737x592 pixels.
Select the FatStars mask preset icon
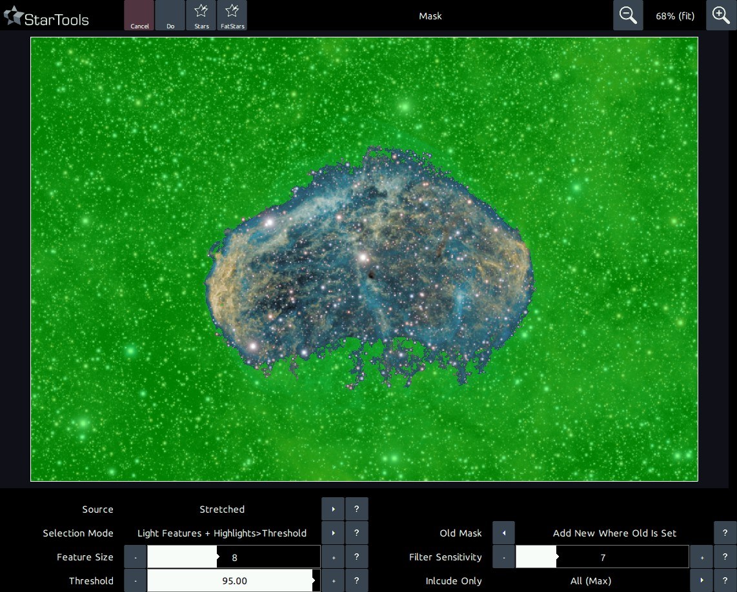232,15
